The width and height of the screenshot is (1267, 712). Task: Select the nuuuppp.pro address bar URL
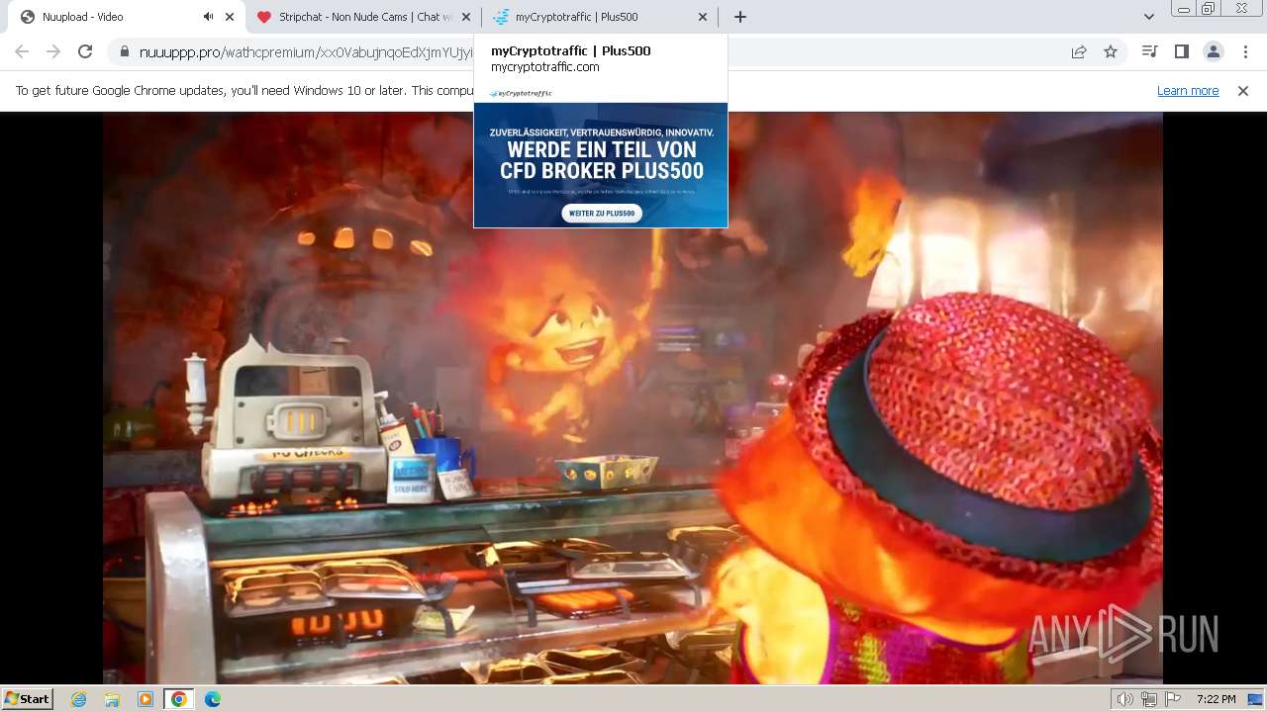point(307,52)
